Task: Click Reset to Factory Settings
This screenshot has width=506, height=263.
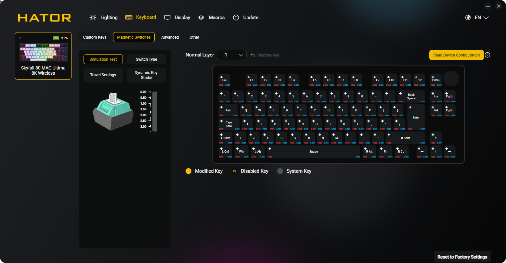Action: pyautogui.click(x=462, y=257)
